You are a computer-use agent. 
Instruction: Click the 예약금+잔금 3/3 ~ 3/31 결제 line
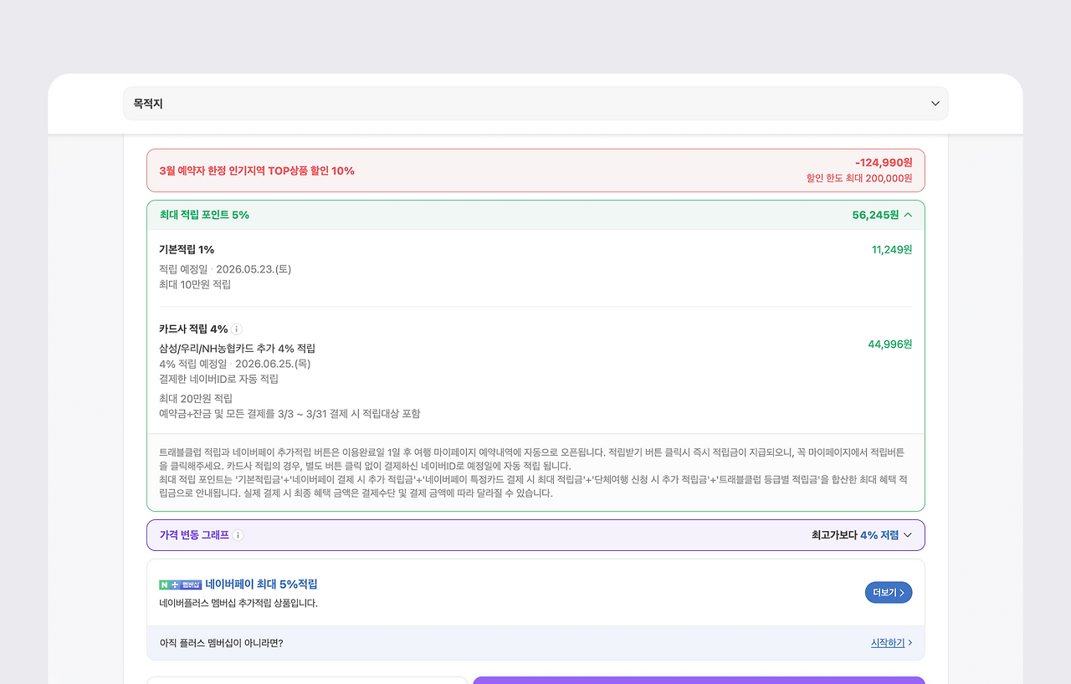pos(290,413)
